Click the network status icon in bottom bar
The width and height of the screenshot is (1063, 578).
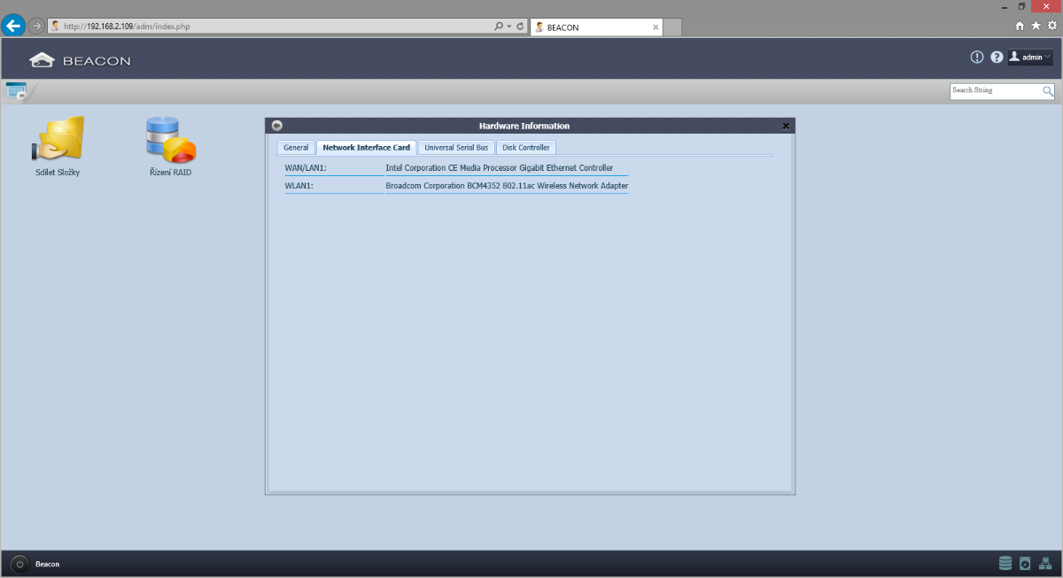pos(1045,563)
